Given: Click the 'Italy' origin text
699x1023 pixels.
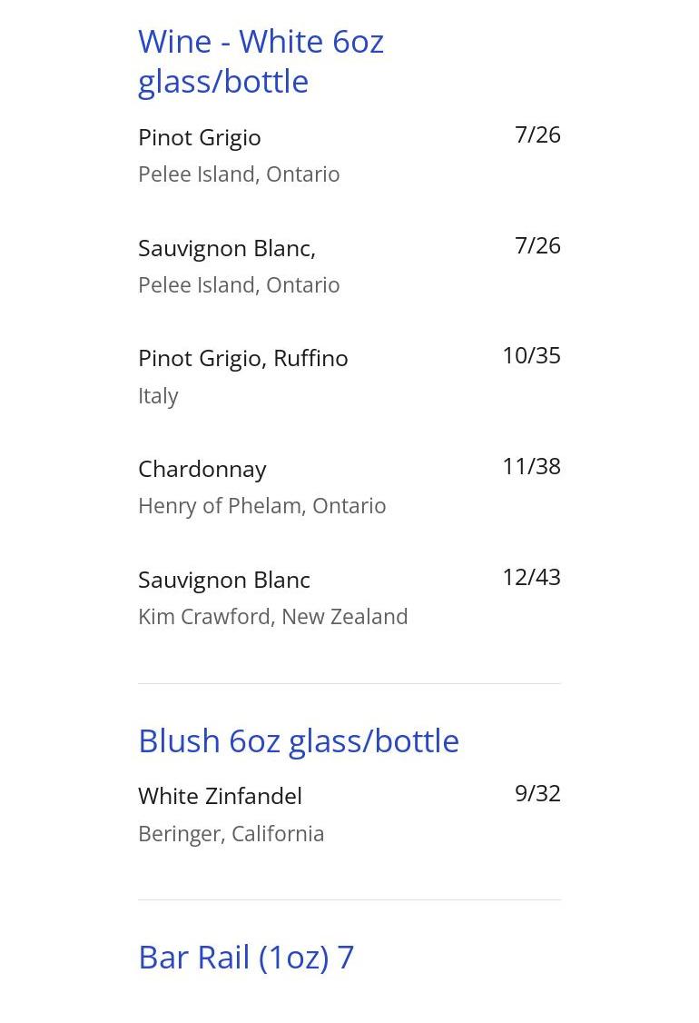Looking at the screenshot, I should pyautogui.click(x=158, y=395).
